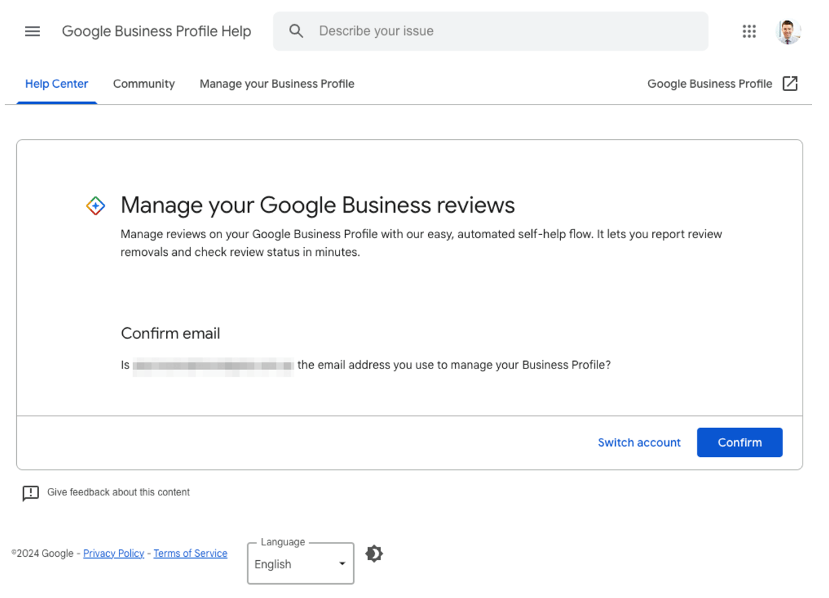829x598 pixels.
Task: Click the open-in-new-window icon
Action: click(x=790, y=84)
